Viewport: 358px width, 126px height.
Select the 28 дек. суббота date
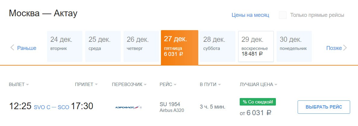(218, 46)
